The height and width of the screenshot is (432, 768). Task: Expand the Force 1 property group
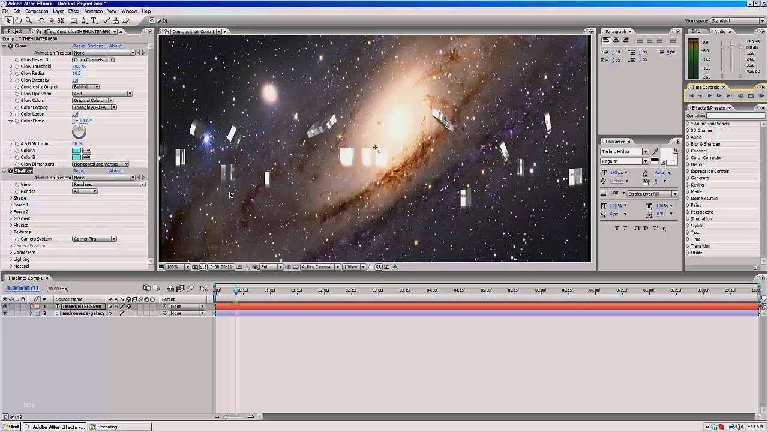coord(10,205)
